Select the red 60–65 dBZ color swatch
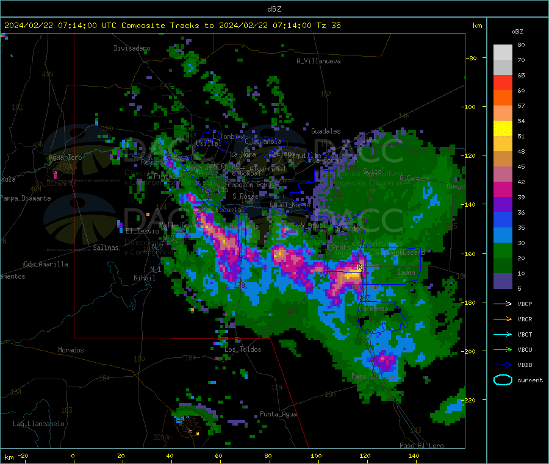549x464 pixels. coord(503,82)
